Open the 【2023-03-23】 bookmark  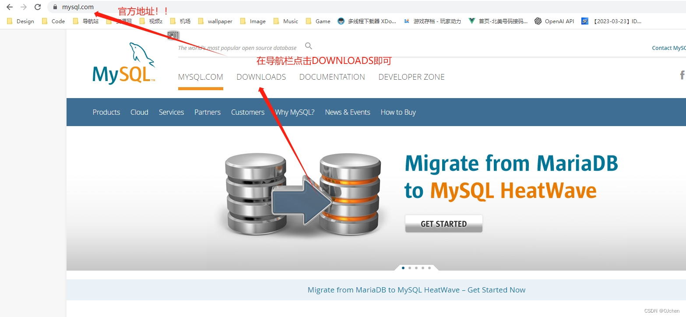612,21
